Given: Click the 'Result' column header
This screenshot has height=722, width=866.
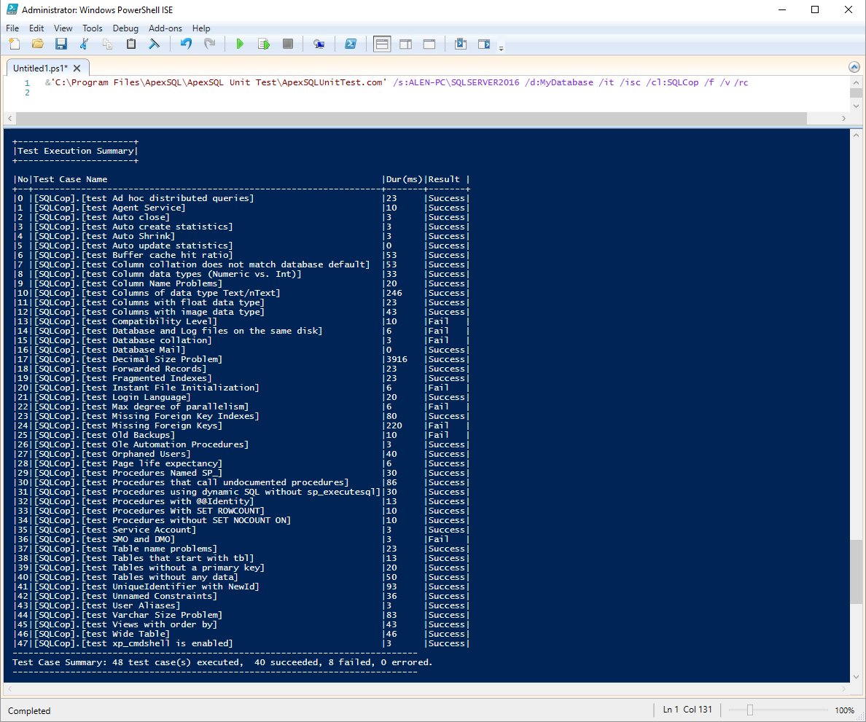Looking at the screenshot, I should pyautogui.click(x=444, y=179).
